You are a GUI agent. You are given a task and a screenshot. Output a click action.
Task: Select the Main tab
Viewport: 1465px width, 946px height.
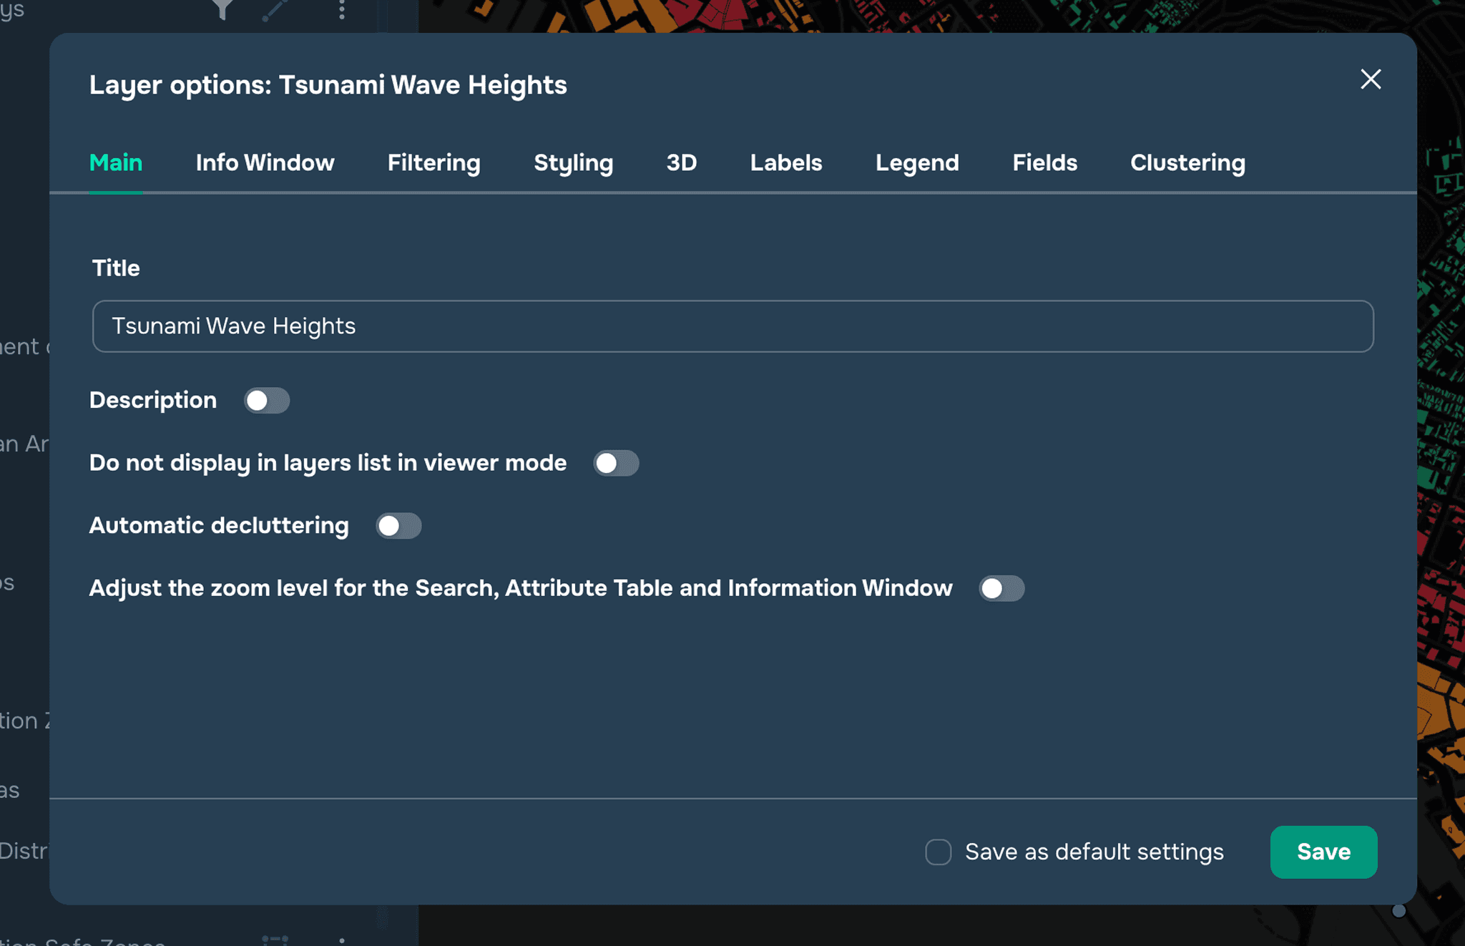116,163
